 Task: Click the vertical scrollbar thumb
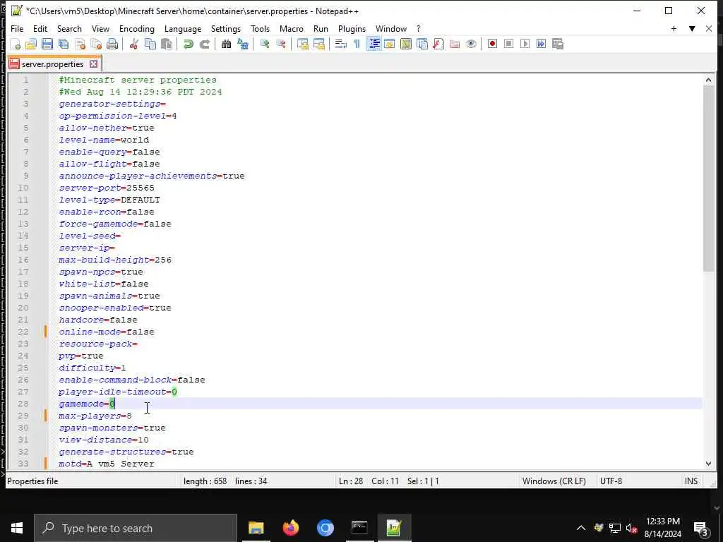pyautogui.click(x=708, y=179)
